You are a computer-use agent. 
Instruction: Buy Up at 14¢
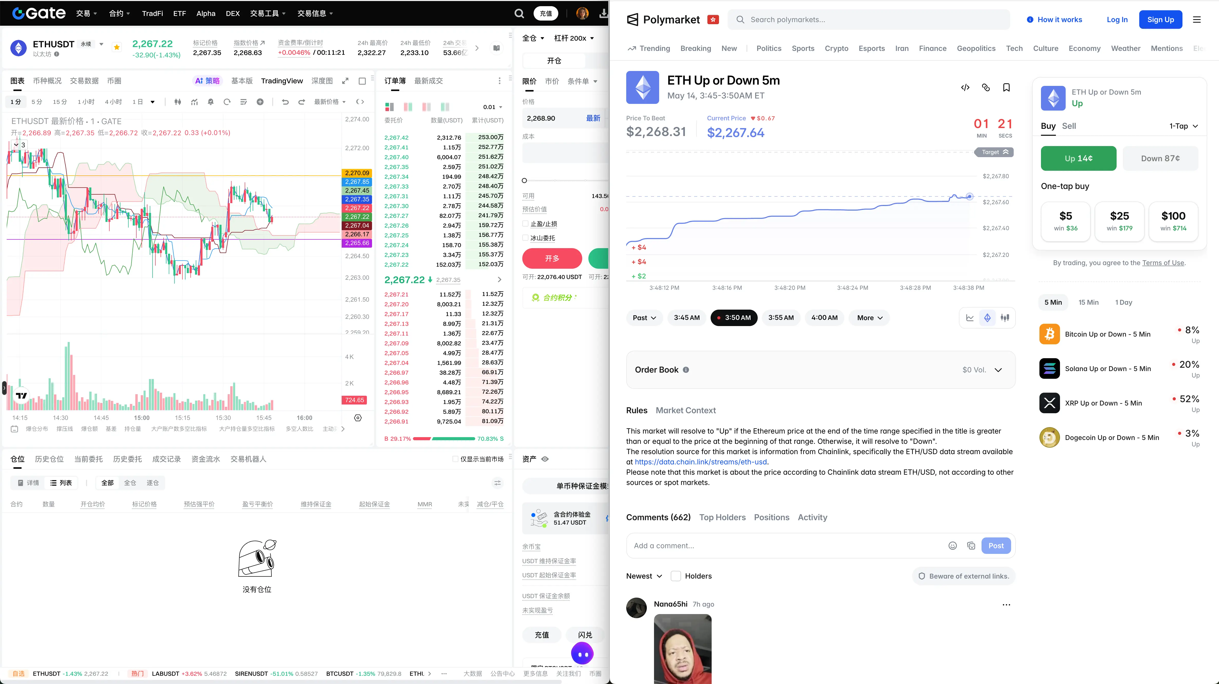pos(1079,158)
